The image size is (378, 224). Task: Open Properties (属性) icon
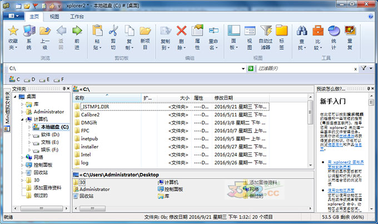pos(197,30)
